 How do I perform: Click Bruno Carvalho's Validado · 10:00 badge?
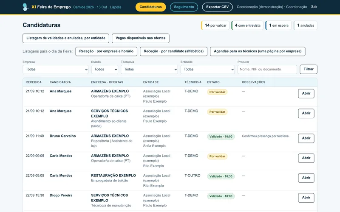pyautogui.click(x=221, y=137)
